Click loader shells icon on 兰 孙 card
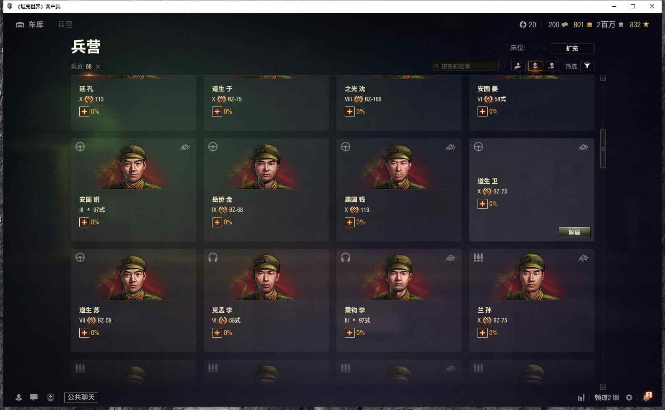This screenshot has width=665, height=410. 478,258
